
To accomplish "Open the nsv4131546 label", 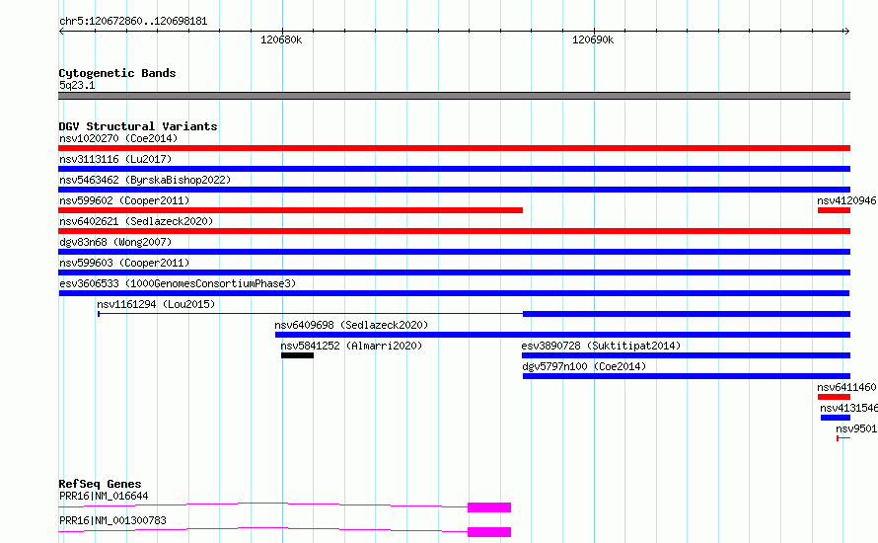I will 848,408.
